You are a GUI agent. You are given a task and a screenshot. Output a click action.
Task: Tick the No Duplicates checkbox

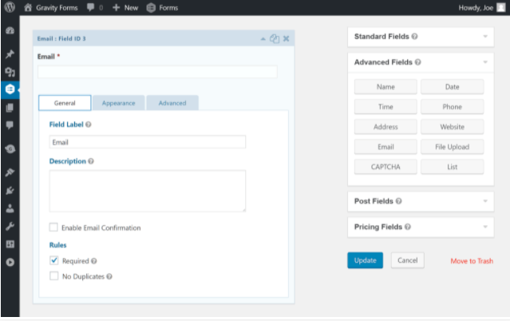coord(54,276)
